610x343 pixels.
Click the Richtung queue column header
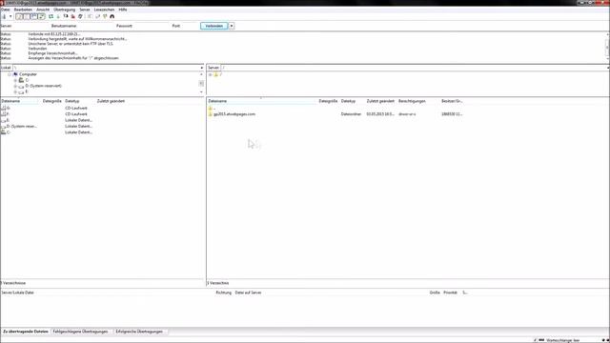click(x=224, y=293)
